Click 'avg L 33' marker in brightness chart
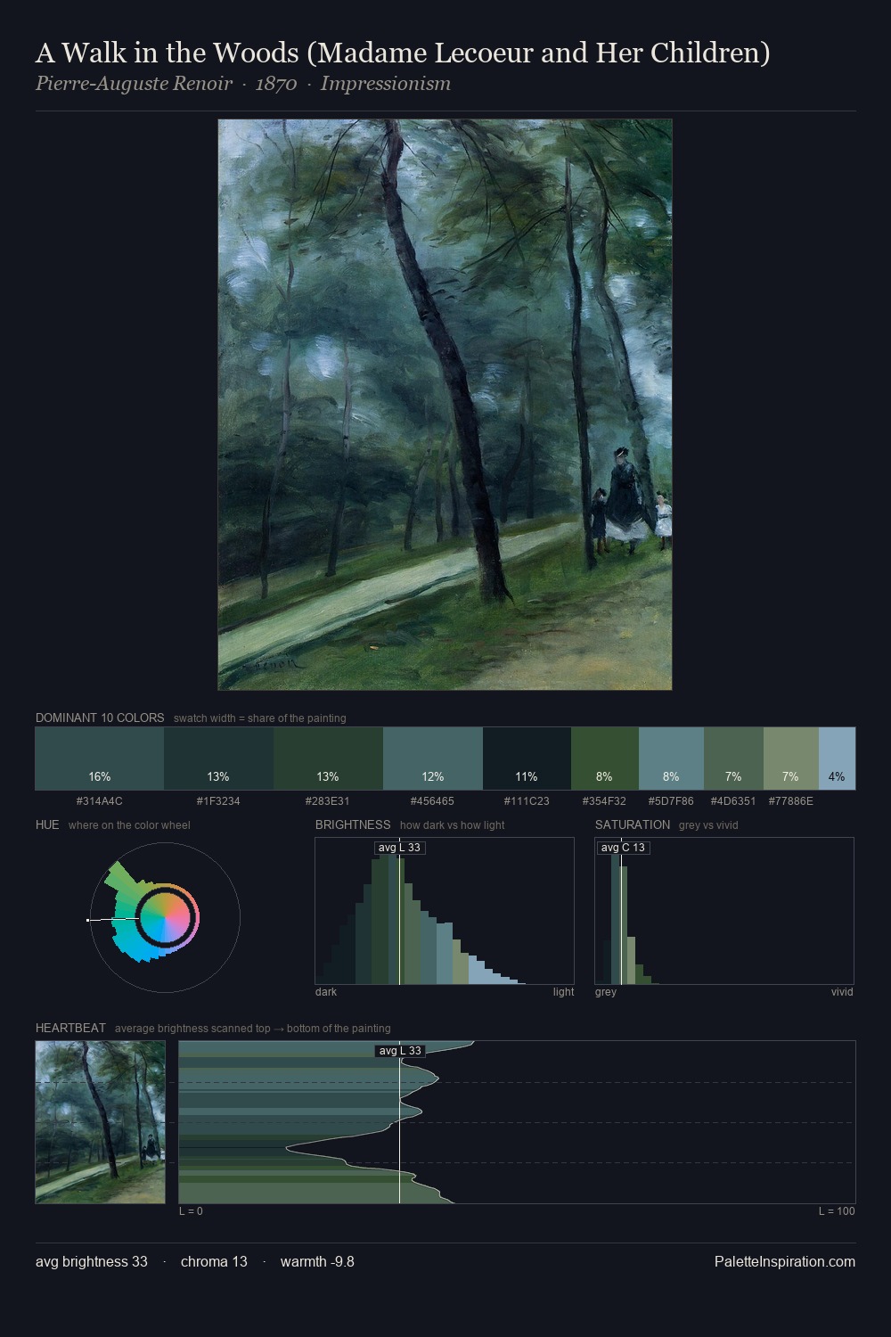This screenshot has width=891, height=1337. point(399,847)
